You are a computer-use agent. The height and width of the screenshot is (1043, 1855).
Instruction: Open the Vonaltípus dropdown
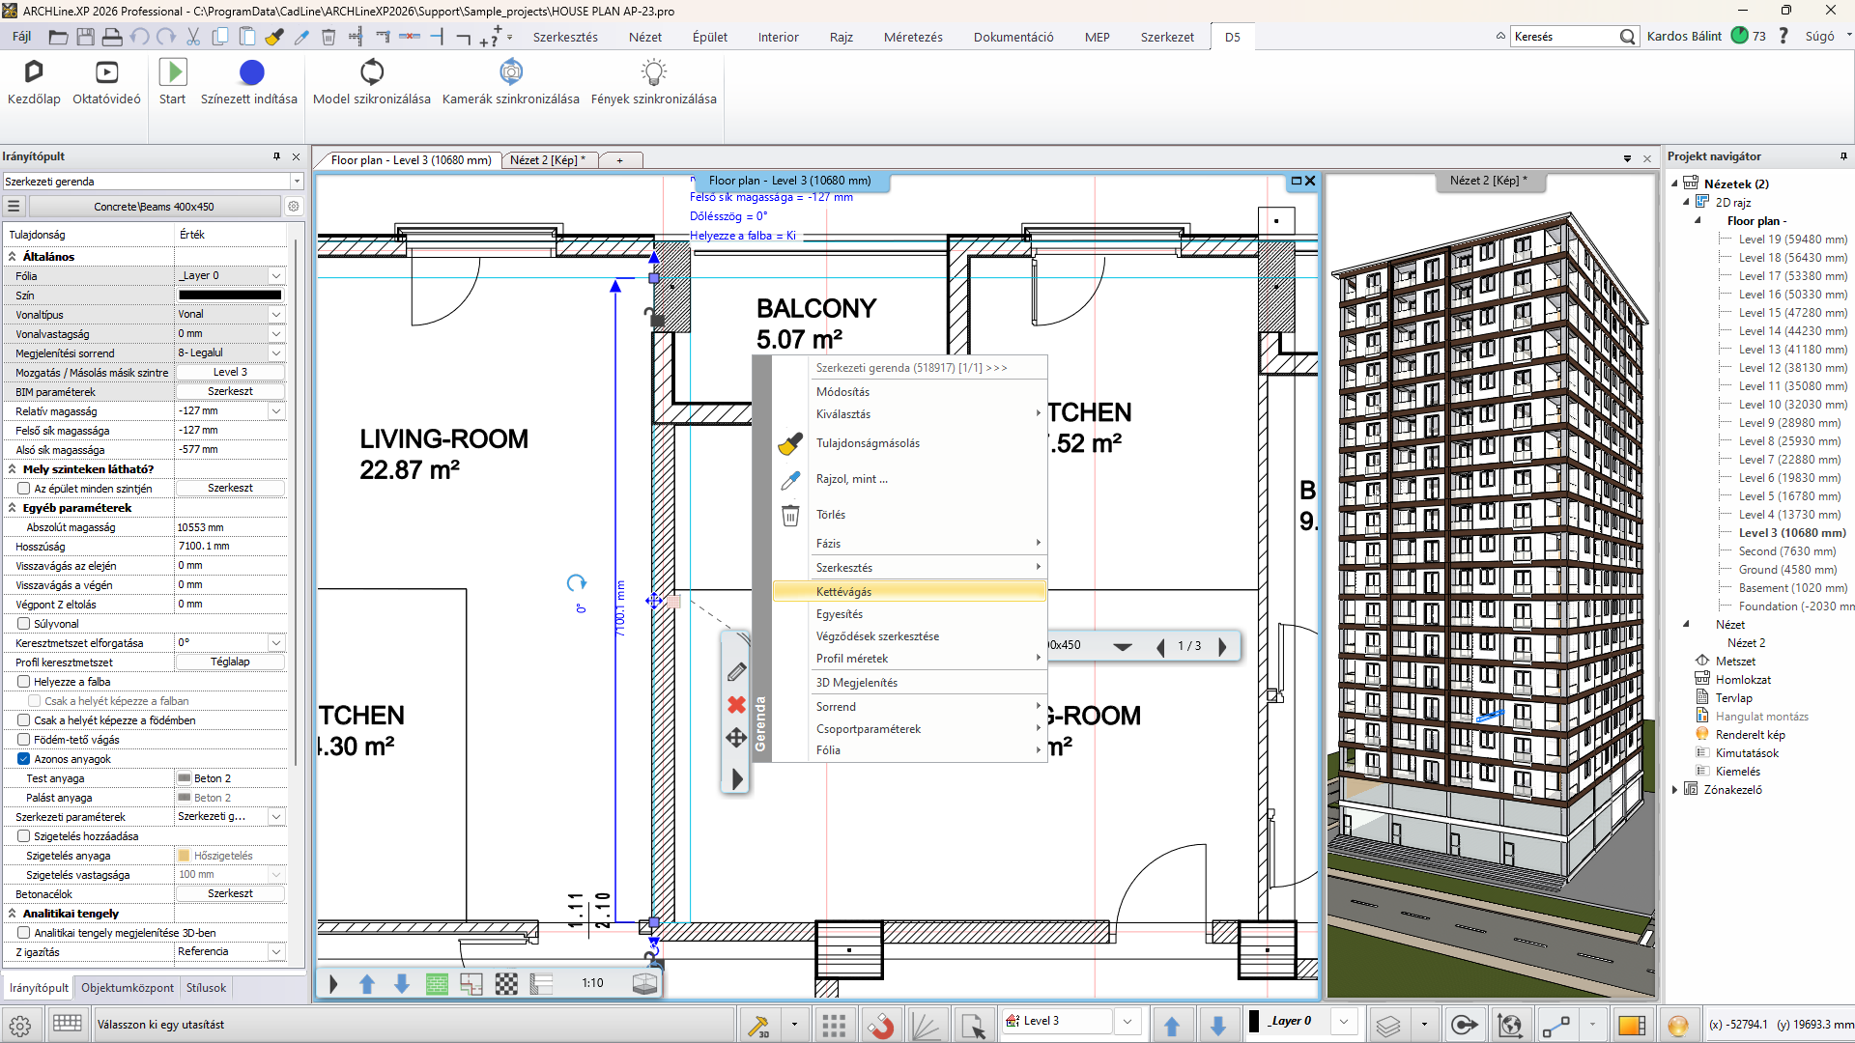(276, 315)
